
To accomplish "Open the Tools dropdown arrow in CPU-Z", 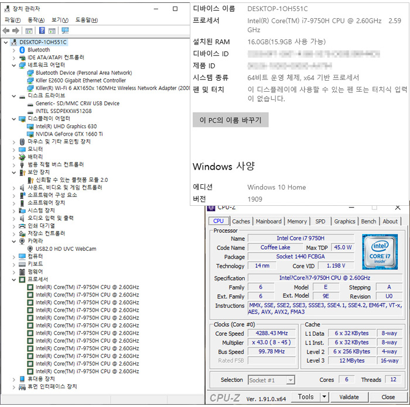I will point(324,397).
